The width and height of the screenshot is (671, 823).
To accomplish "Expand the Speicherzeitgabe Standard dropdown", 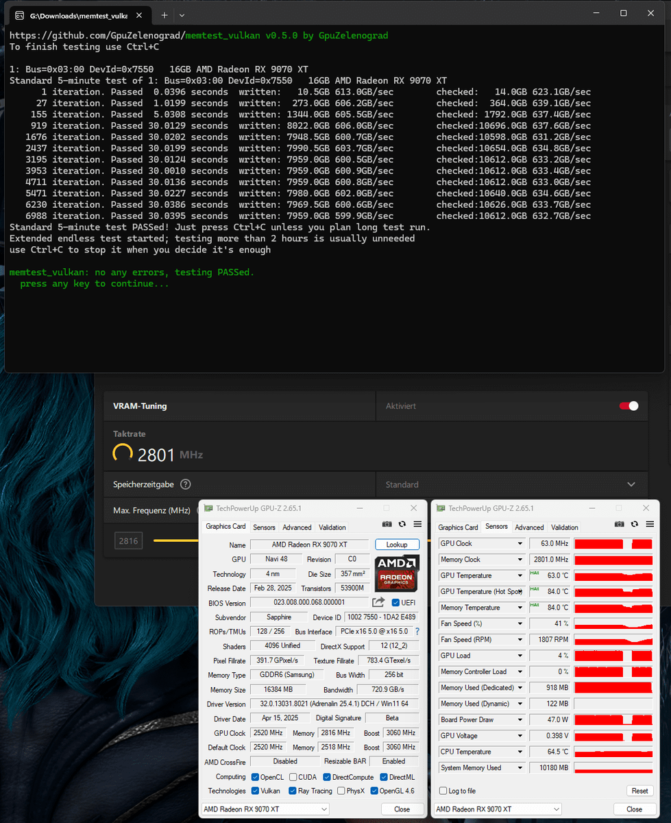I will (x=631, y=484).
